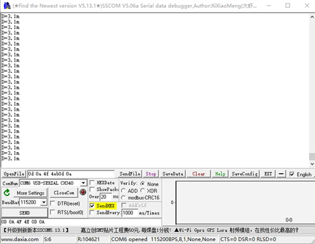Click the send data field with 0D 0A 4F 4E
Viewport: 315px width, 244px height.
81,222
